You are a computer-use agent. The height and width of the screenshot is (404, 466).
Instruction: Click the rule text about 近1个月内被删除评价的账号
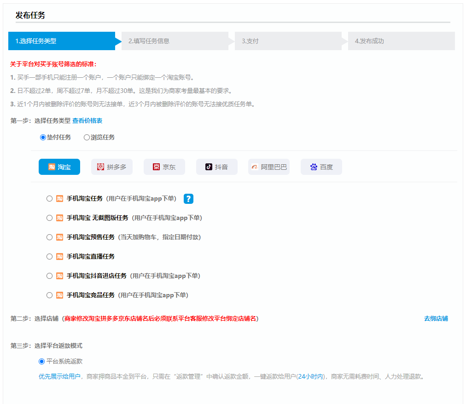click(133, 104)
